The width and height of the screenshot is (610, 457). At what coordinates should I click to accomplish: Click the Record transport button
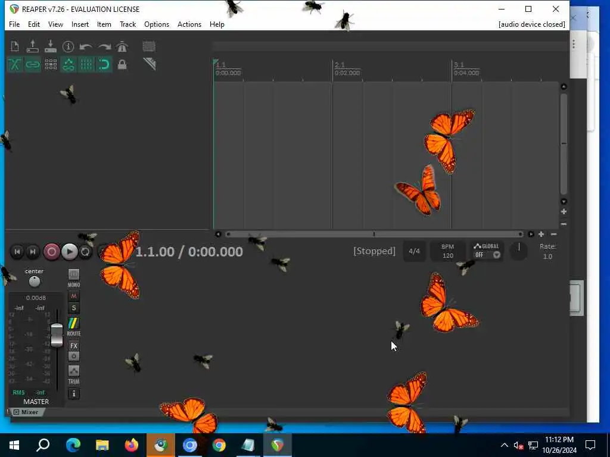pyautogui.click(x=51, y=252)
